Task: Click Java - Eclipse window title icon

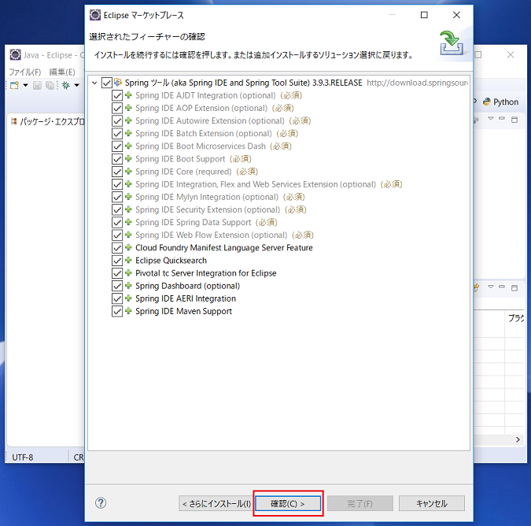Action: [x=15, y=54]
